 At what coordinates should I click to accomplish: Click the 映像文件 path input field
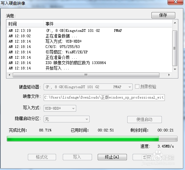104,98
